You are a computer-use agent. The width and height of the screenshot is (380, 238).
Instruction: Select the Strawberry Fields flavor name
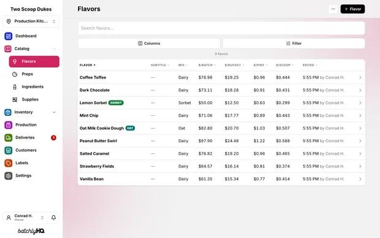click(x=97, y=166)
